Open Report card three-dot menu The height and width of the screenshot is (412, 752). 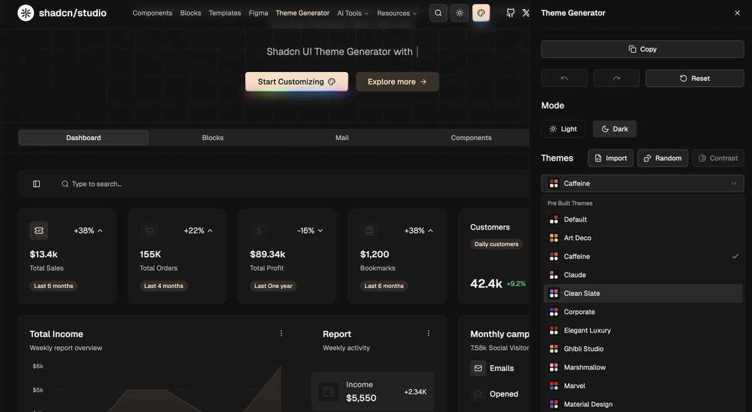click(429, 333)
